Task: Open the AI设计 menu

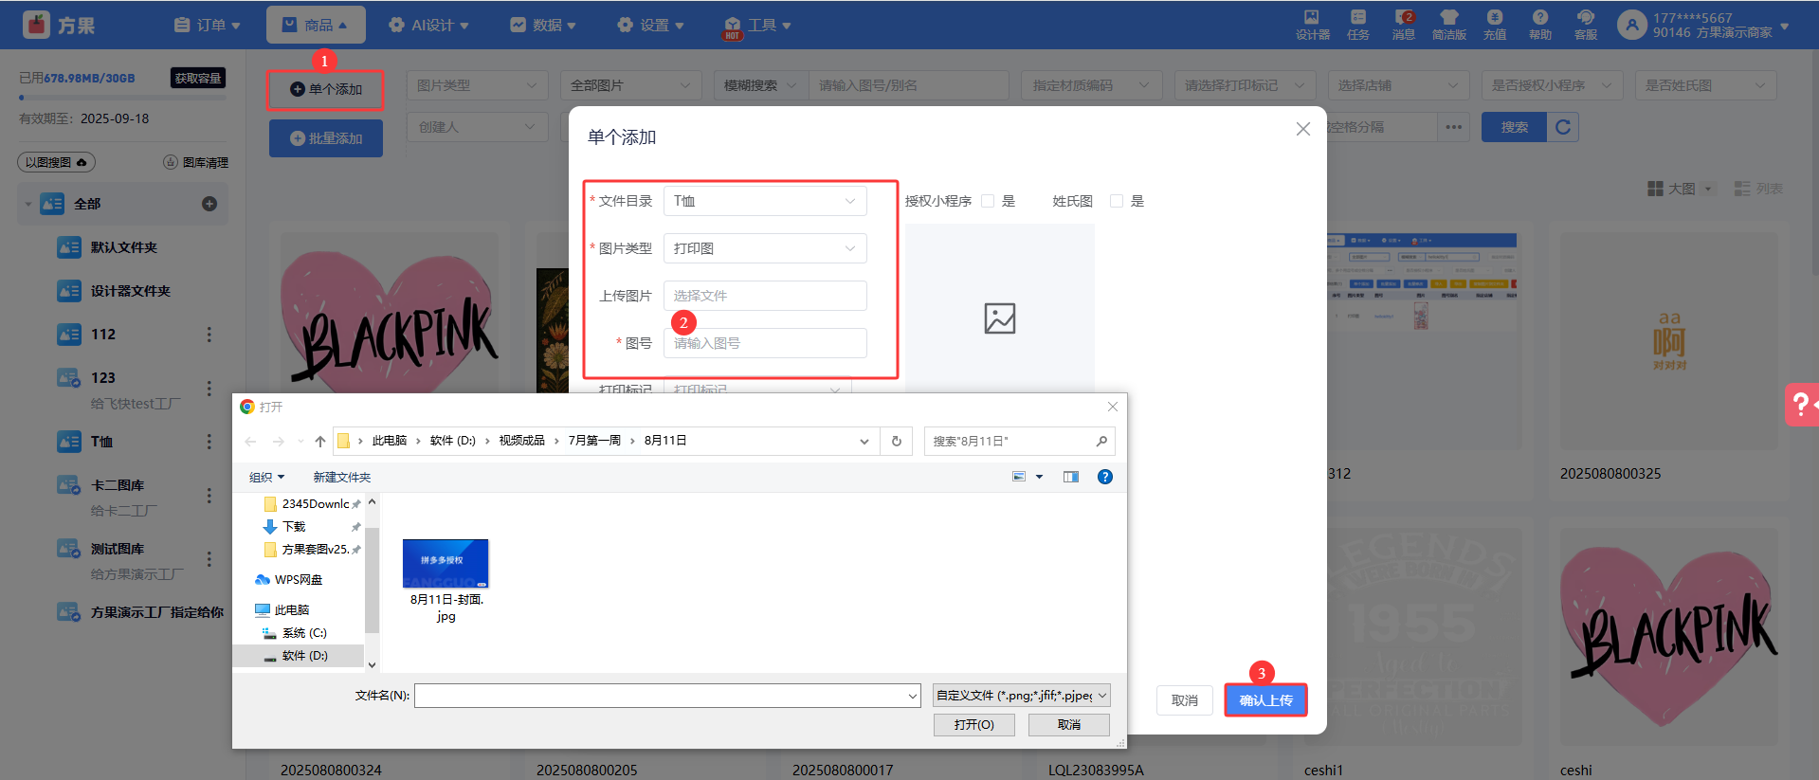Action: (428, 25)
